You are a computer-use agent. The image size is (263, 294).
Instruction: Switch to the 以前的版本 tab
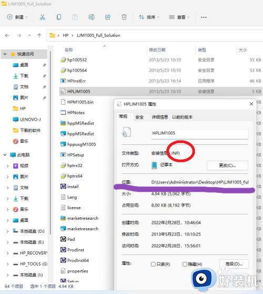[x=182, y=117]
